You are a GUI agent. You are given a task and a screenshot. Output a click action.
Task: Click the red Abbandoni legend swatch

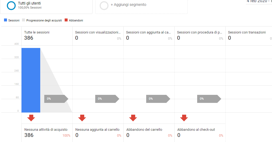(x=66, y=20)
